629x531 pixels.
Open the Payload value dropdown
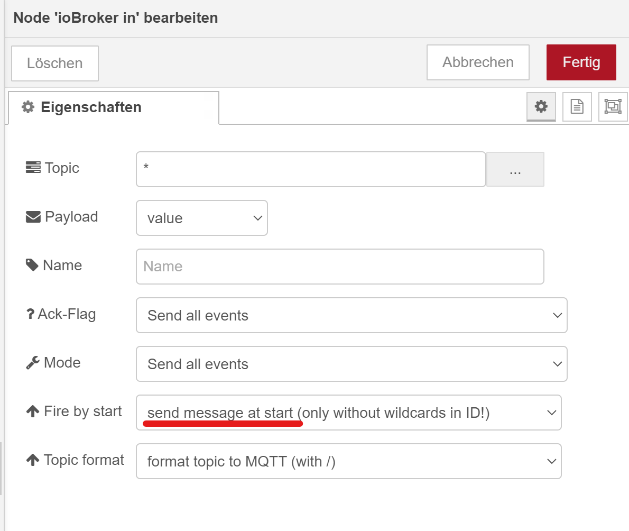pos(202,218)
